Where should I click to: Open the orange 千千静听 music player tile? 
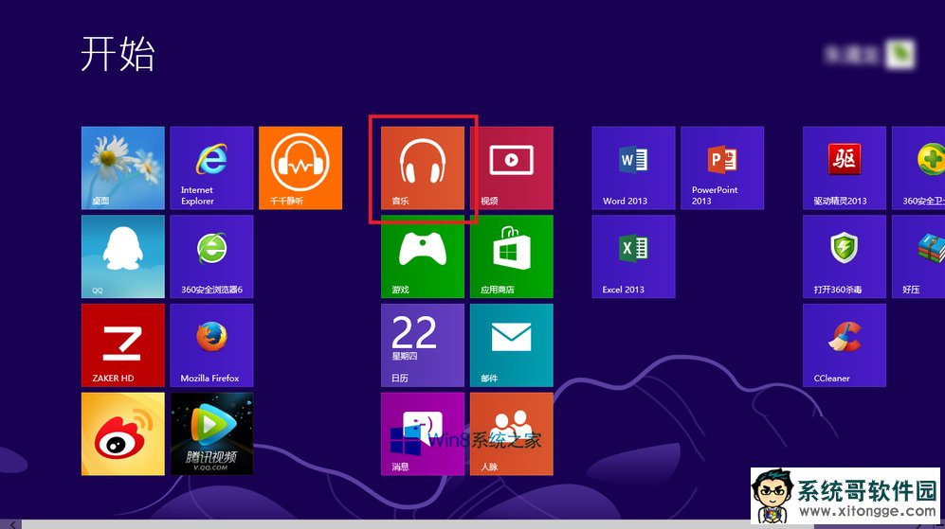pyautogui.click(x=300, y=168)
